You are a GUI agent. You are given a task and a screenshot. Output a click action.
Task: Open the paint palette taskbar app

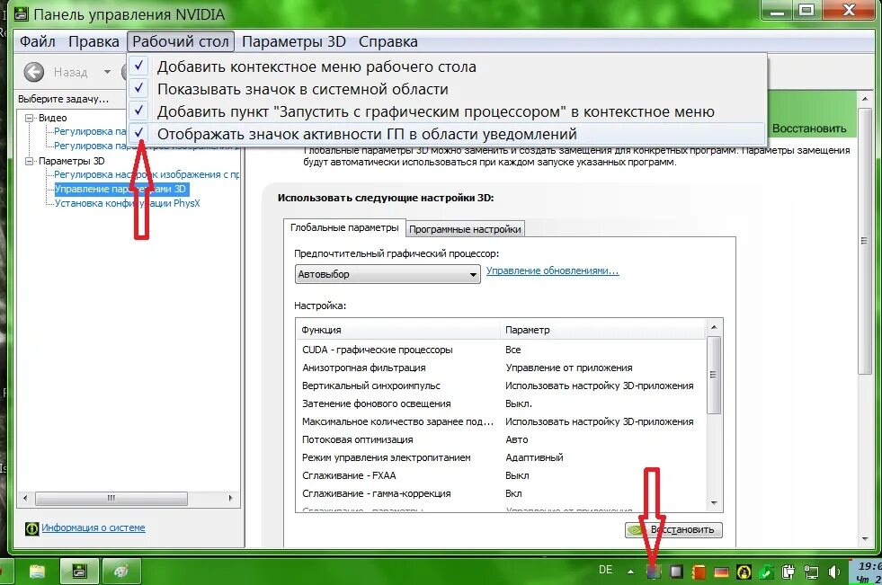(121, 571)
